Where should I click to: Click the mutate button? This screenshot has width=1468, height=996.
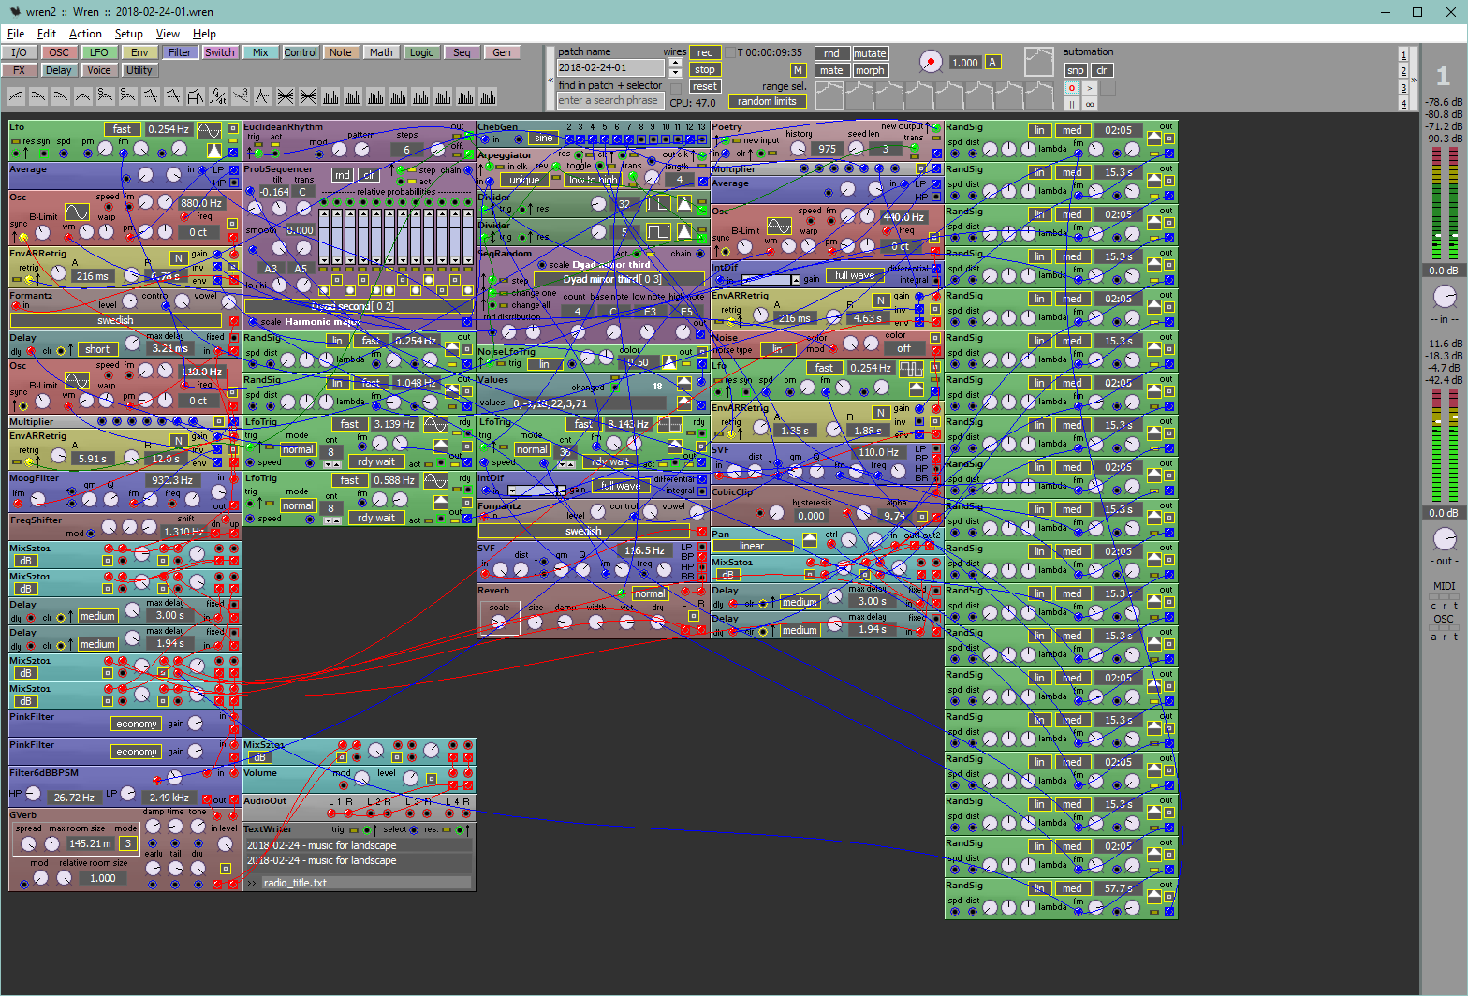pyautogui.click(x=870, y=53)
